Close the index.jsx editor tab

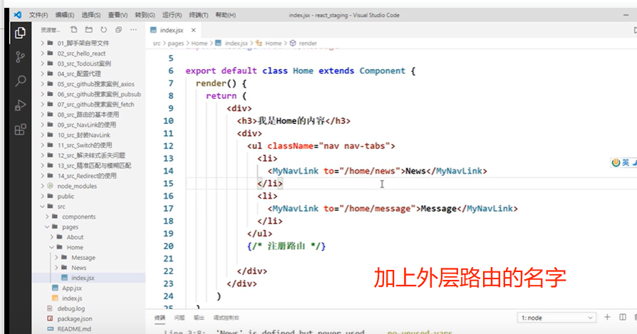(193, 30)
